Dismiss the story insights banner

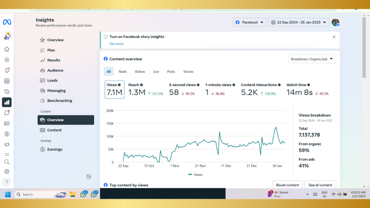tap(334, 37)
